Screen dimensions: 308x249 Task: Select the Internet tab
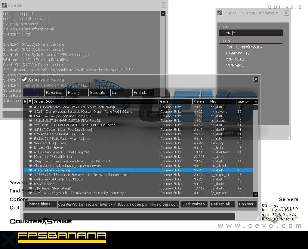click(33, 92)
